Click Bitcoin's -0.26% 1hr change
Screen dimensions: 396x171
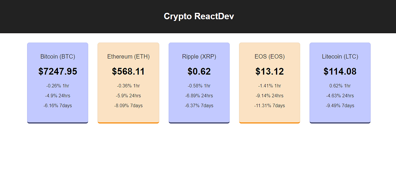click(x=58, y=86)
